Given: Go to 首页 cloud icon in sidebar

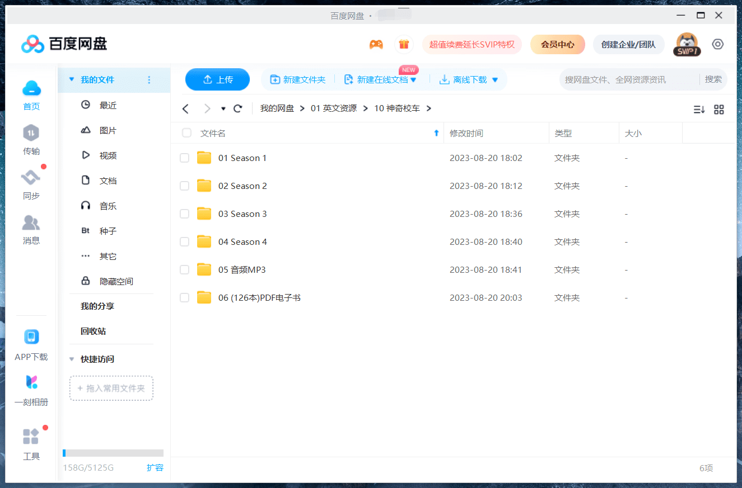Looking at the screenshot, I should [x=31, y=88].
